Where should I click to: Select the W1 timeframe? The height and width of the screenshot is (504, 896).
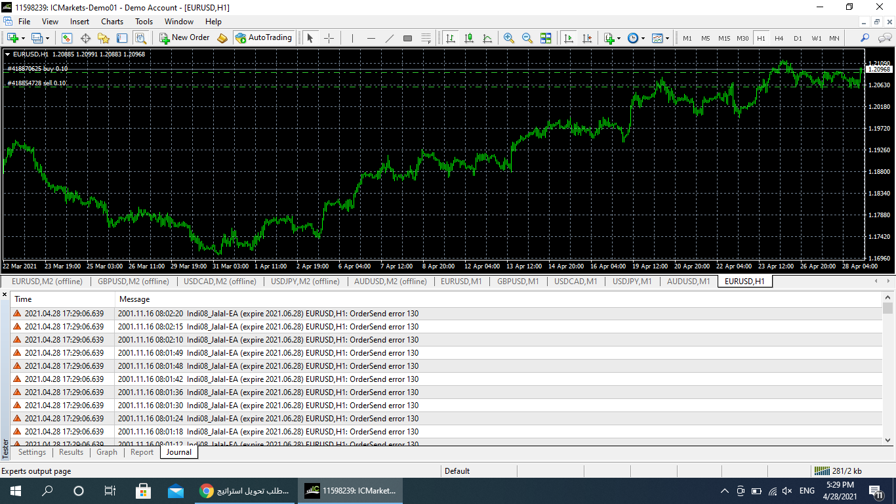(x=816, y=38)
